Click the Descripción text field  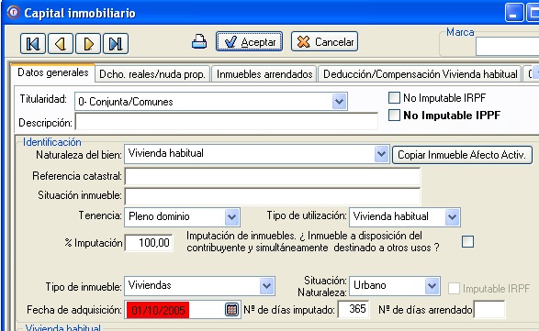tap(226, 122)
